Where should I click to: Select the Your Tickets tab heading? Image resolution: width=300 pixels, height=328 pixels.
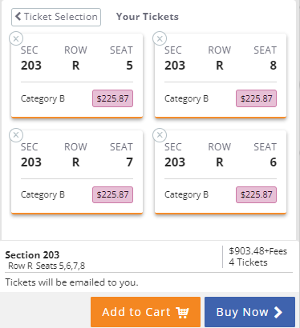pos(148,17)
